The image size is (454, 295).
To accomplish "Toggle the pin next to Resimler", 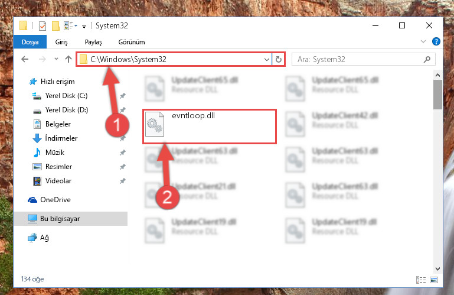I will pos(122,167).
